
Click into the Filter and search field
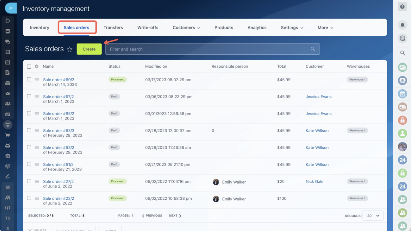[207, 49]
